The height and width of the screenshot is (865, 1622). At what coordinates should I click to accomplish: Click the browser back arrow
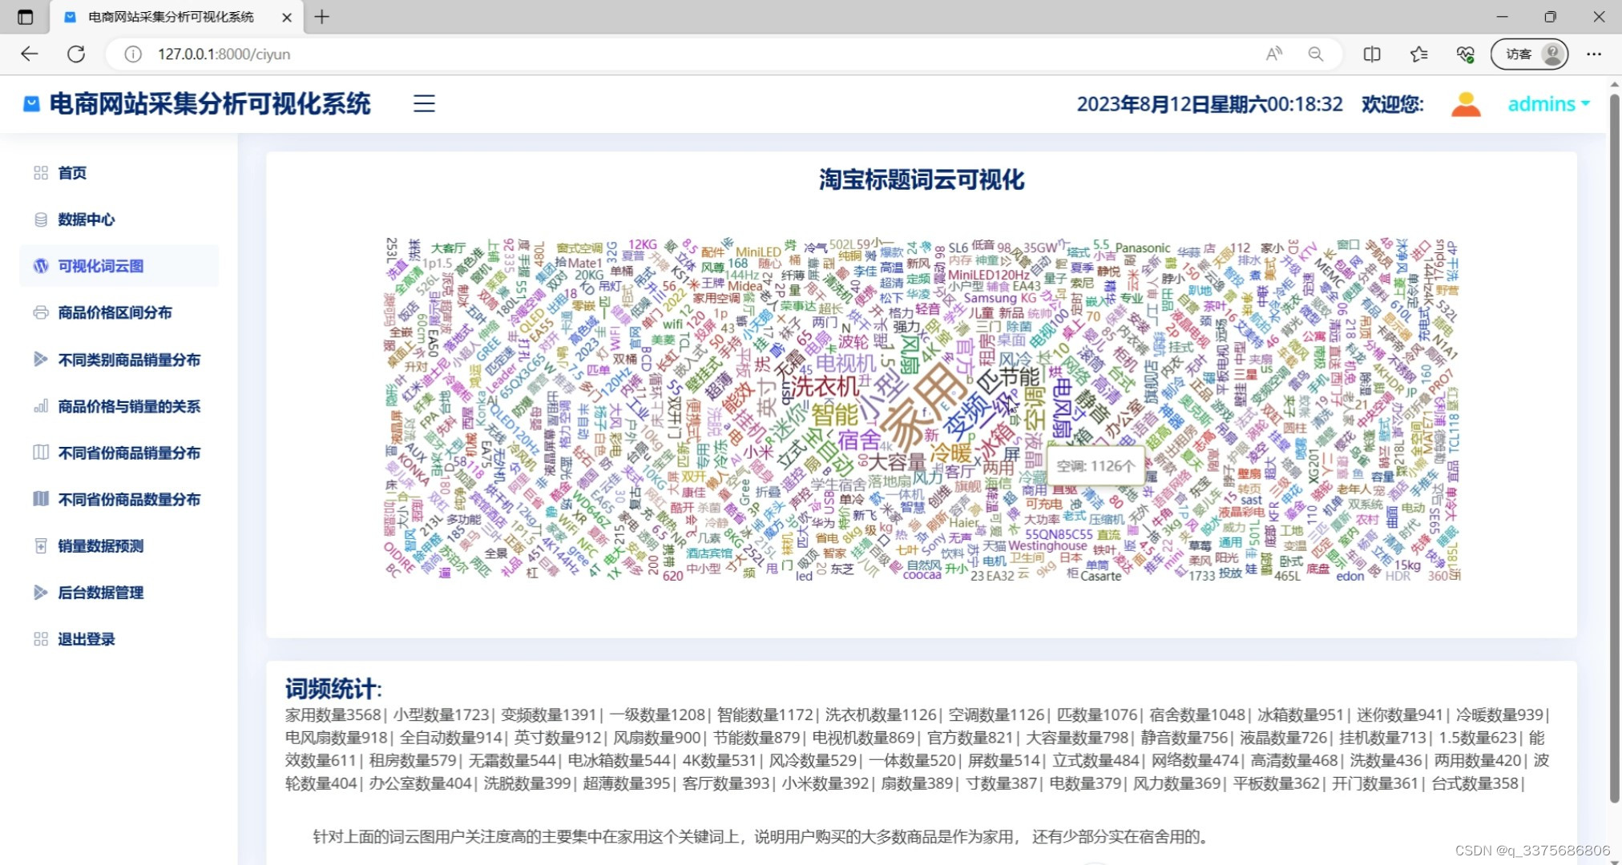[29, 54]
